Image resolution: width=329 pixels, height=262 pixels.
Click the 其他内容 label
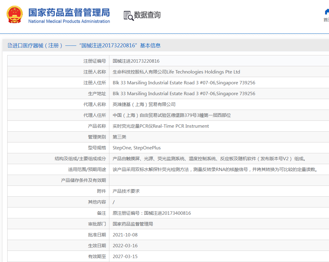click(x=97, y=202)
